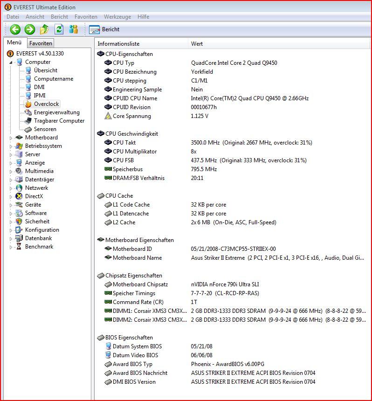This screenshot has width=372, height=401.
Task: Refresh the page with the refresh icon
Action: point(59,29)
